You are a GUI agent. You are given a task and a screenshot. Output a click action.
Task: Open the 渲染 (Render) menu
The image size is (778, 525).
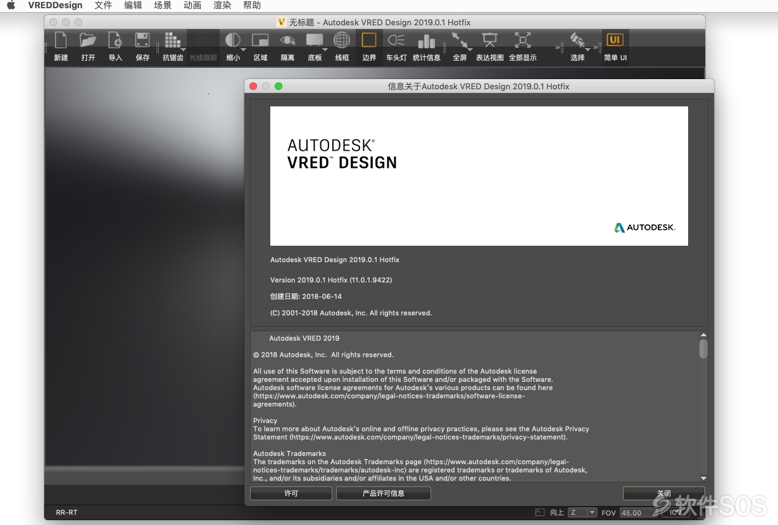tap(222, 5)
